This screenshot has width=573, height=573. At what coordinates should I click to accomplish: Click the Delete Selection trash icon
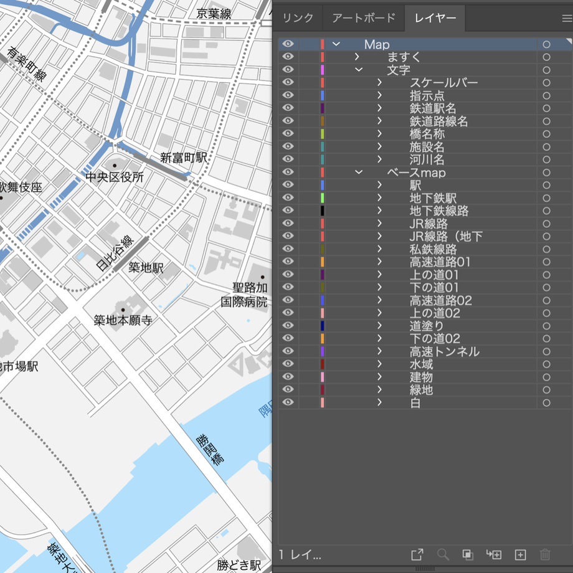click(545, 554)
